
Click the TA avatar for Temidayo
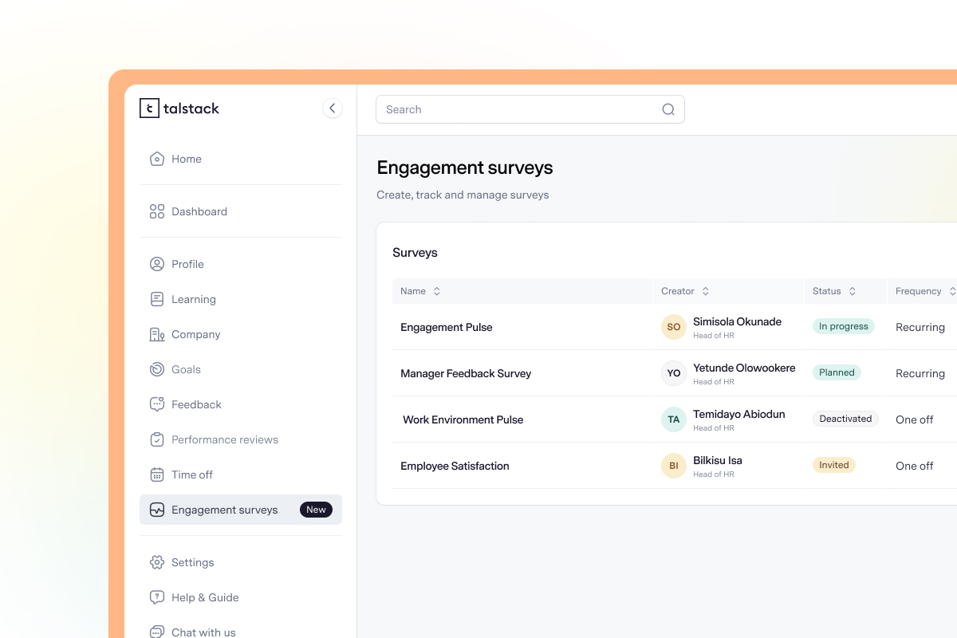point(674,419)
